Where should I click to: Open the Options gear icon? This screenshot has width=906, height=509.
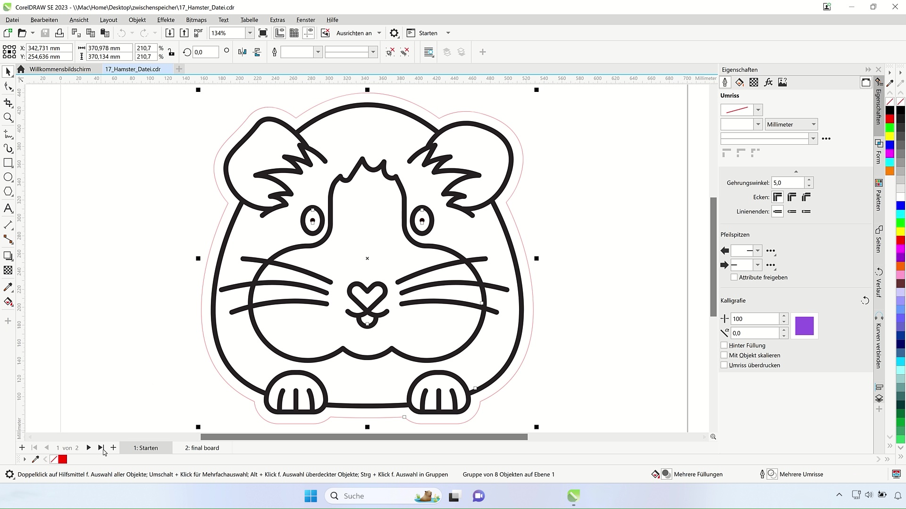(x=394, y=33)
